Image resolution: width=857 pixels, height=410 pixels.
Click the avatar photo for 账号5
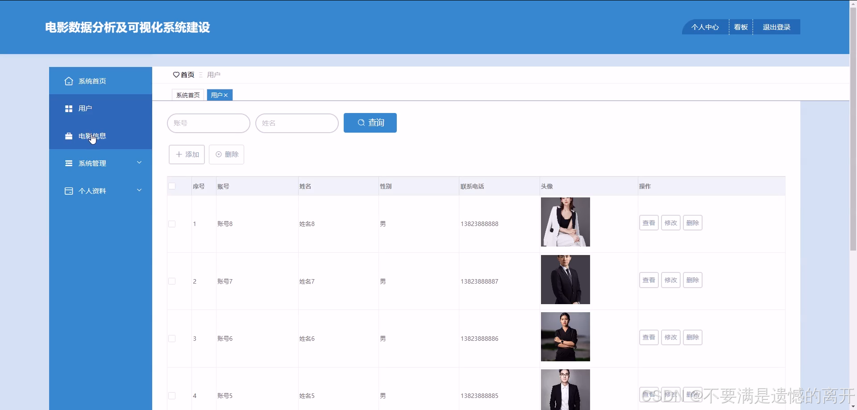pyautogui.click(x=566, y=389)
